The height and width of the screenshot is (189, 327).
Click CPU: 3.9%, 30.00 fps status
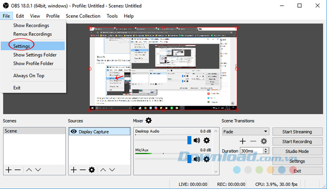tap(276, 184)
